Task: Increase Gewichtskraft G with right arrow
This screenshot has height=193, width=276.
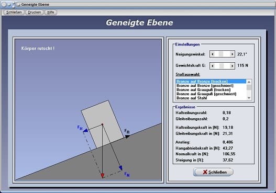Action: [x=232, y=66]
